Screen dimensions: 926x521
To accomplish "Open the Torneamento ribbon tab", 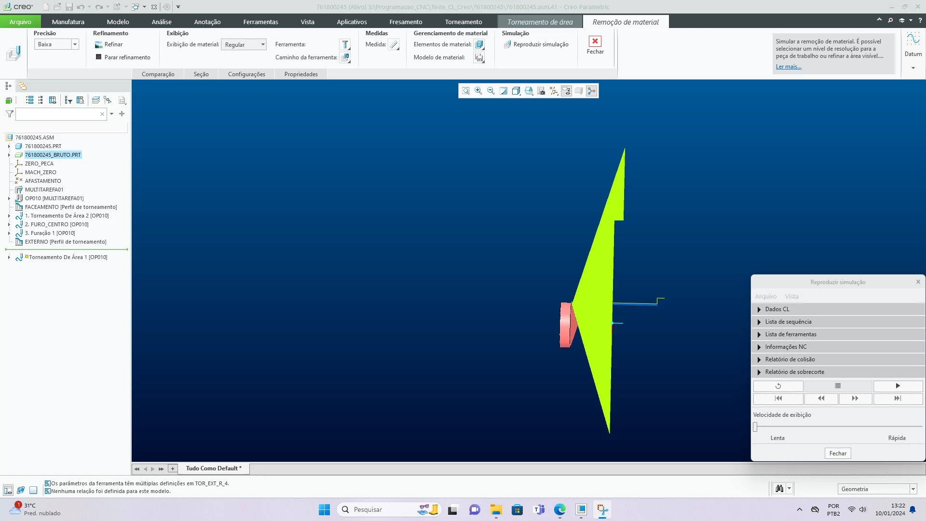I will point(463,22).
